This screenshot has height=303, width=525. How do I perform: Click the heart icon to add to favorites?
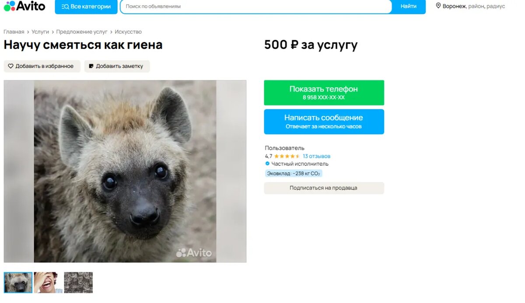(x=11, y=66)
